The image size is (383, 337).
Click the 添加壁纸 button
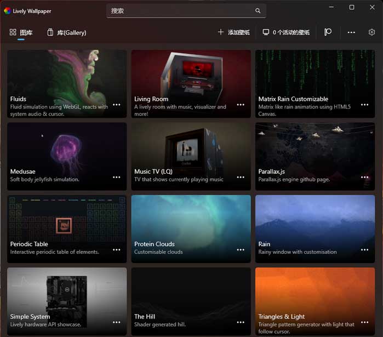[234, 32]
